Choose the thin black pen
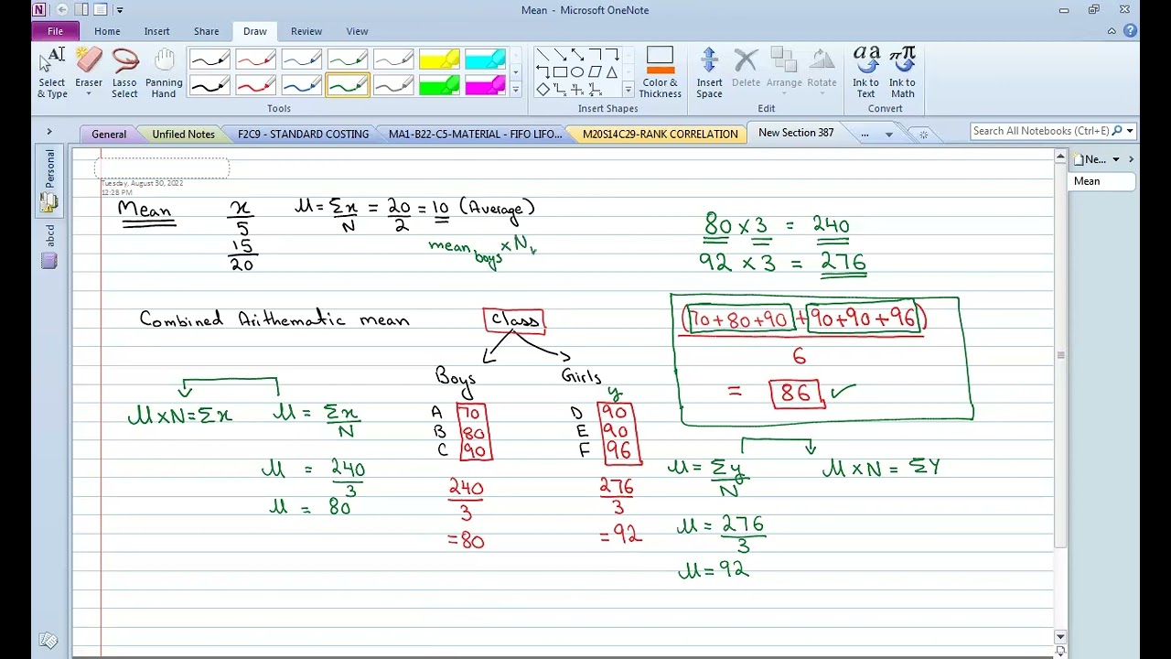This screenshot has height=659, width=1171. pyautogui.click(x=209, y=60)
